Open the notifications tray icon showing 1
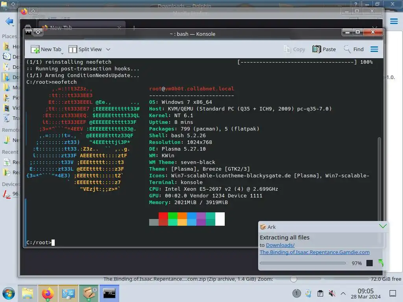 296,293
